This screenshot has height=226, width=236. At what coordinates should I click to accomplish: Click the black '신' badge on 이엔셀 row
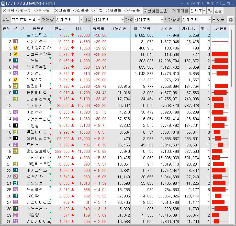click(x=15, y=125)
